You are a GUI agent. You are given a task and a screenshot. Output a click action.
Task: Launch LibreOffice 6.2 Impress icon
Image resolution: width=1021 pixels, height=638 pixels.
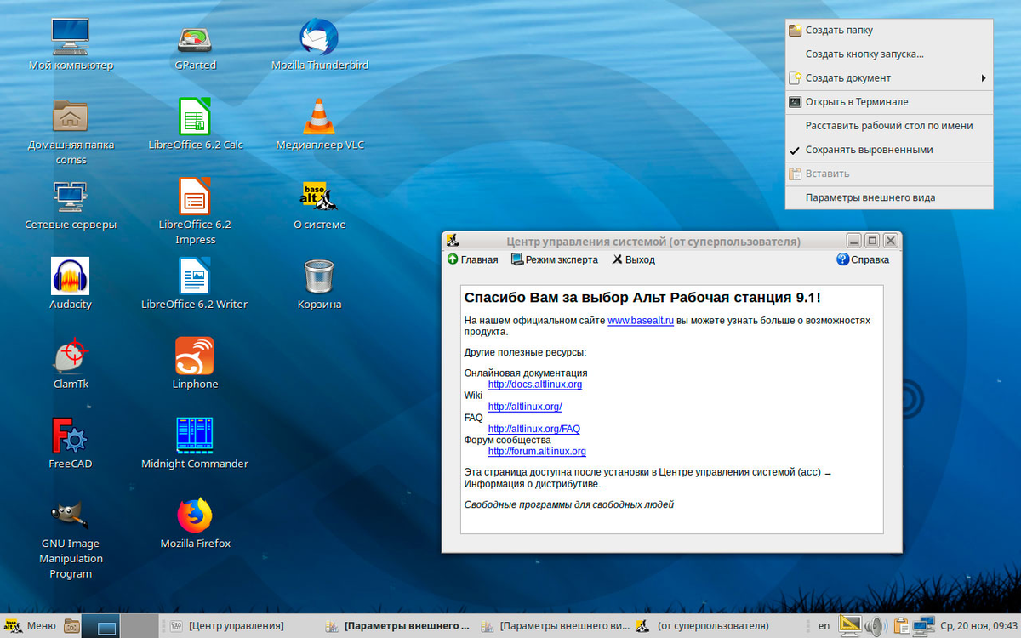195,197
